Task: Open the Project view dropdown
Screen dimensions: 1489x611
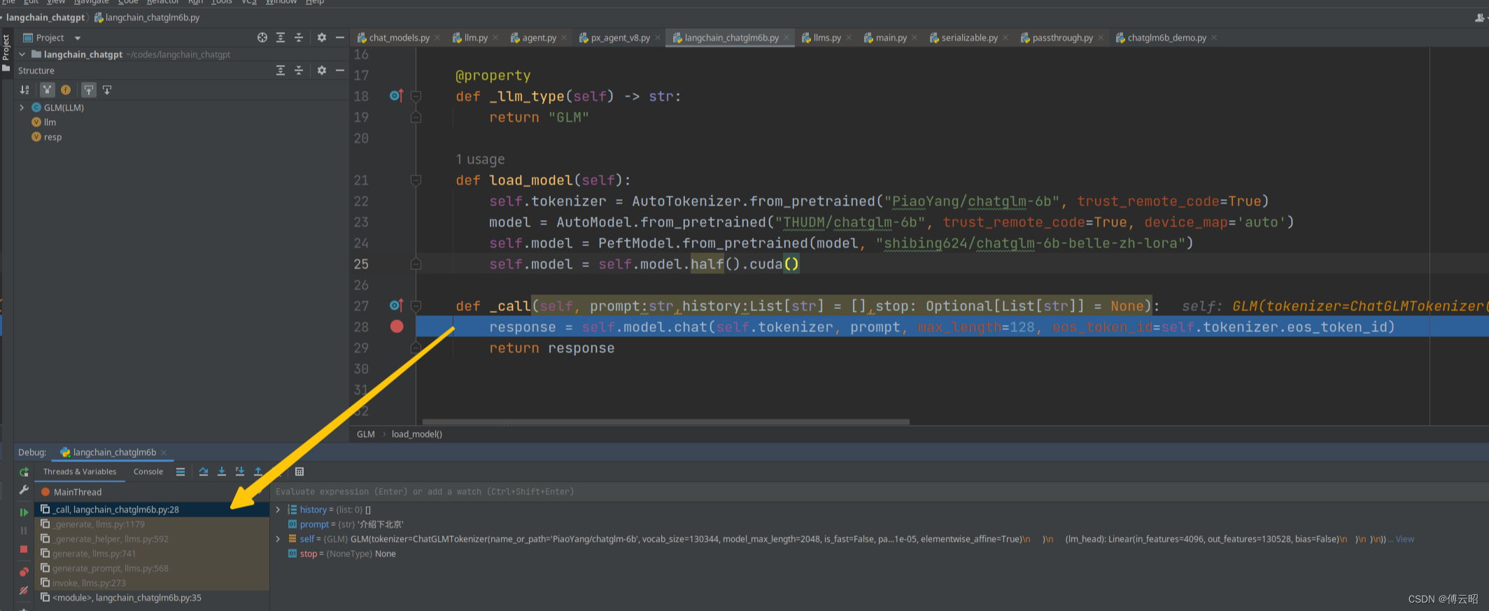Action: [78, 38]
